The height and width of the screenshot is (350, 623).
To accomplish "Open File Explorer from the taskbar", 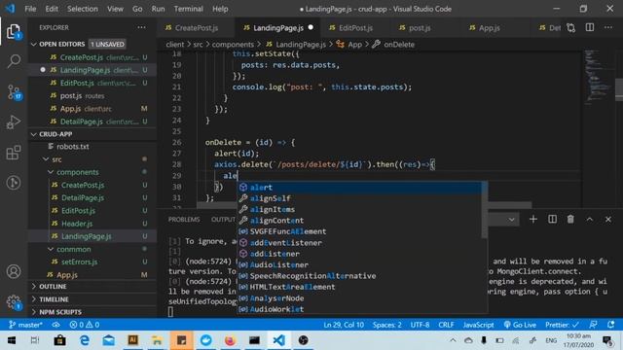I will [x=157, y=340].
